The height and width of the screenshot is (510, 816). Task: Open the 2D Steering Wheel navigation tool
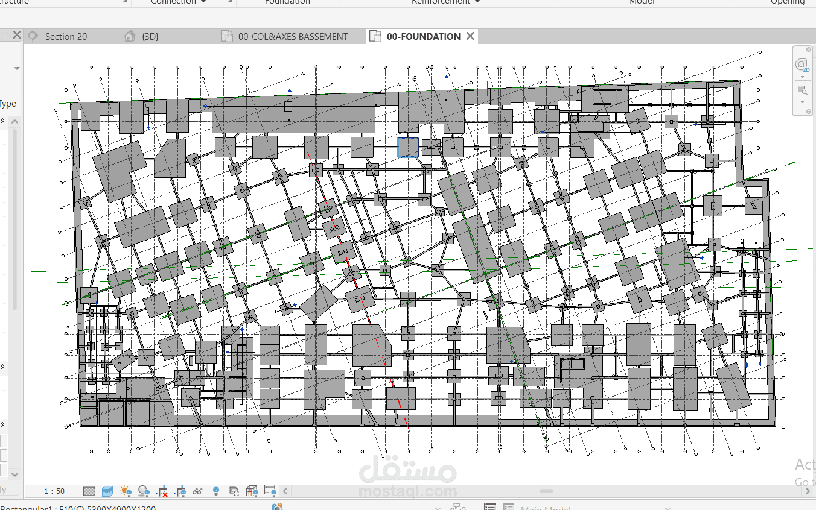point(802,65)
